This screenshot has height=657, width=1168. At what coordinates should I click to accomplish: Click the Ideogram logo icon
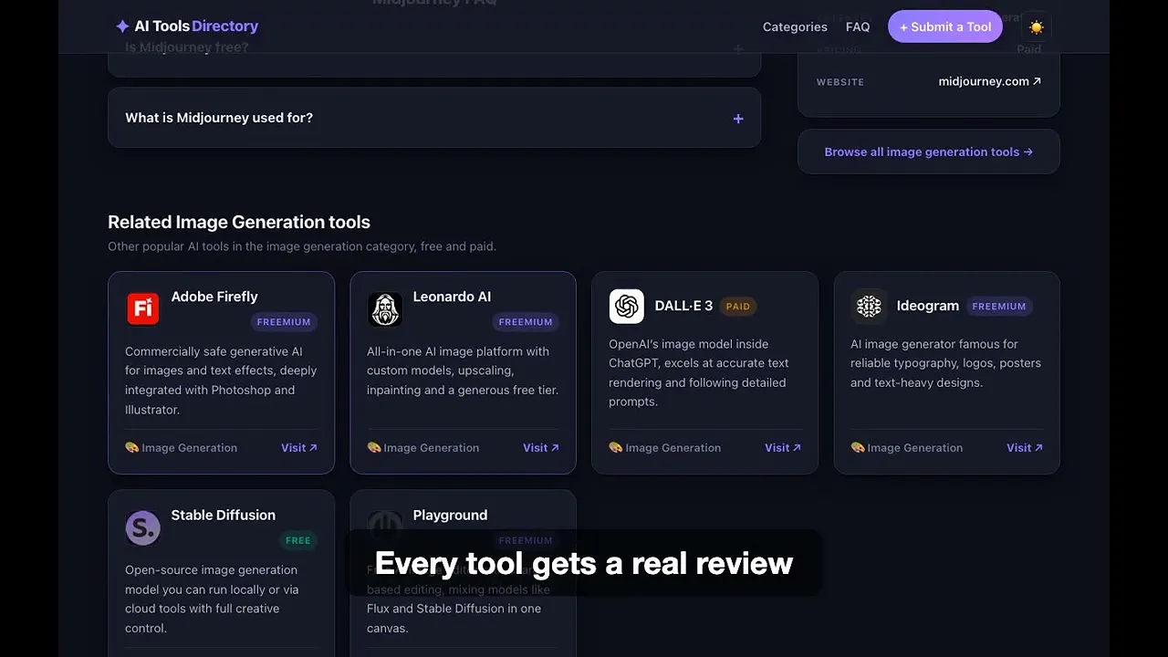click(x=869, y=307)
